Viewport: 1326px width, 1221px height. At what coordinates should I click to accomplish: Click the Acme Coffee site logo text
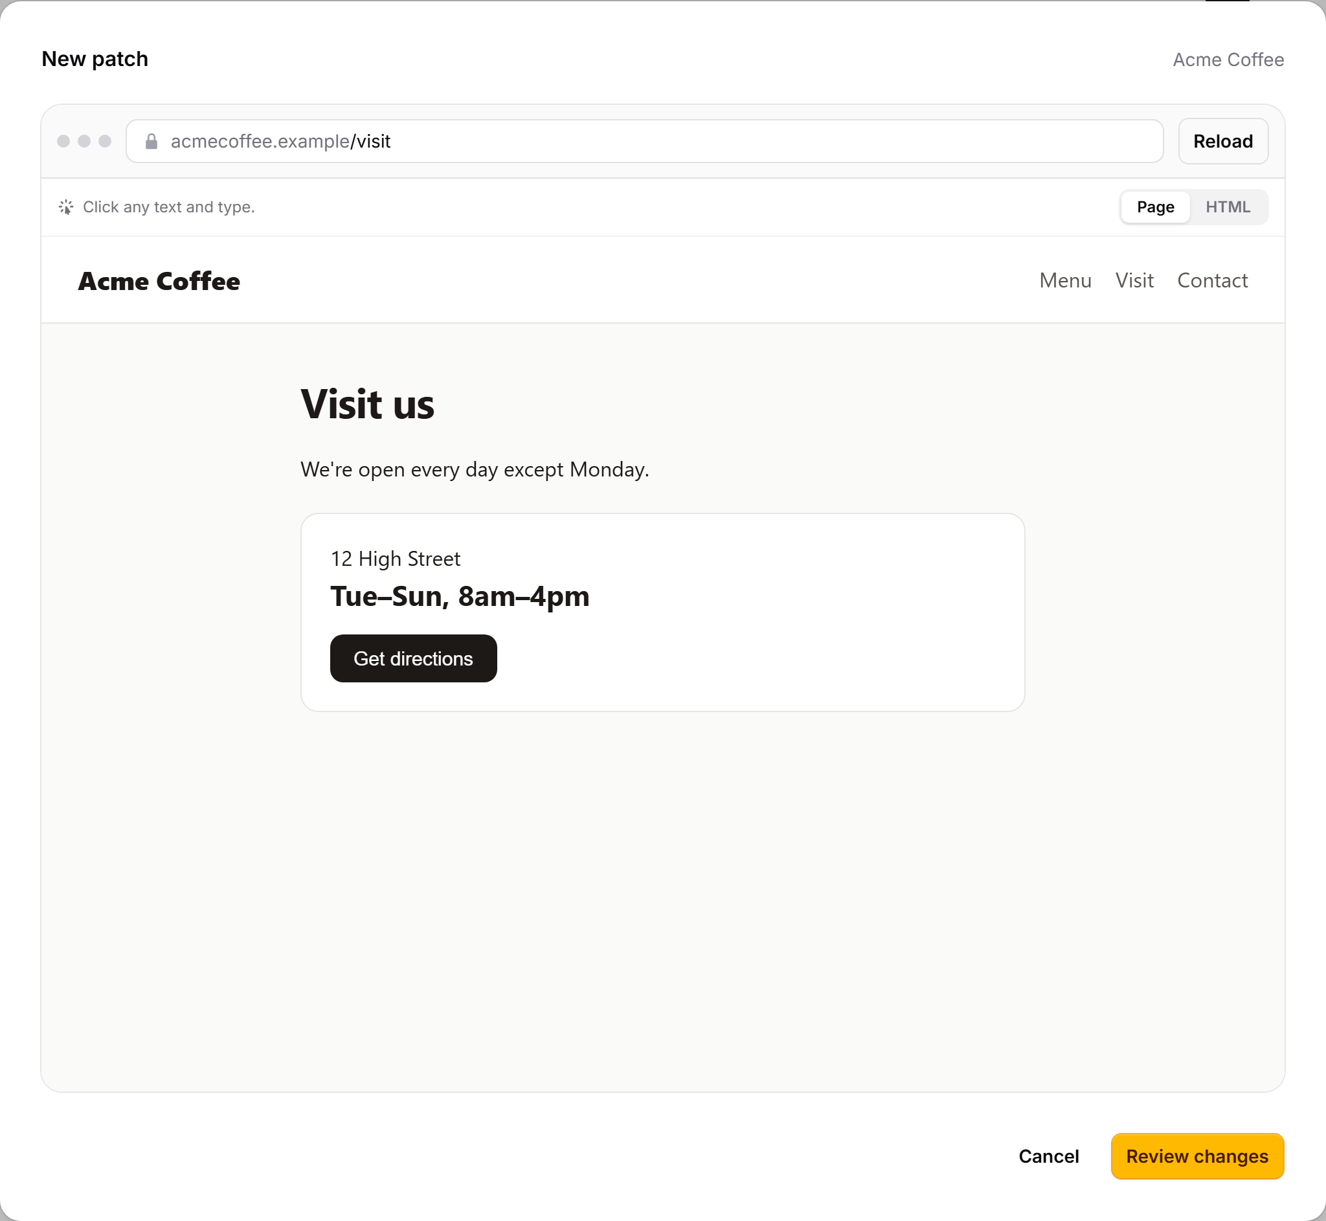click(x=159, y=281)
